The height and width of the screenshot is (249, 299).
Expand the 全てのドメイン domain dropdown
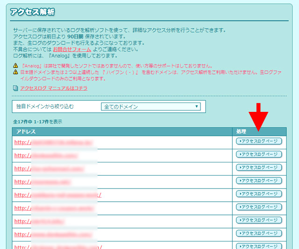[x=150, y=107]
